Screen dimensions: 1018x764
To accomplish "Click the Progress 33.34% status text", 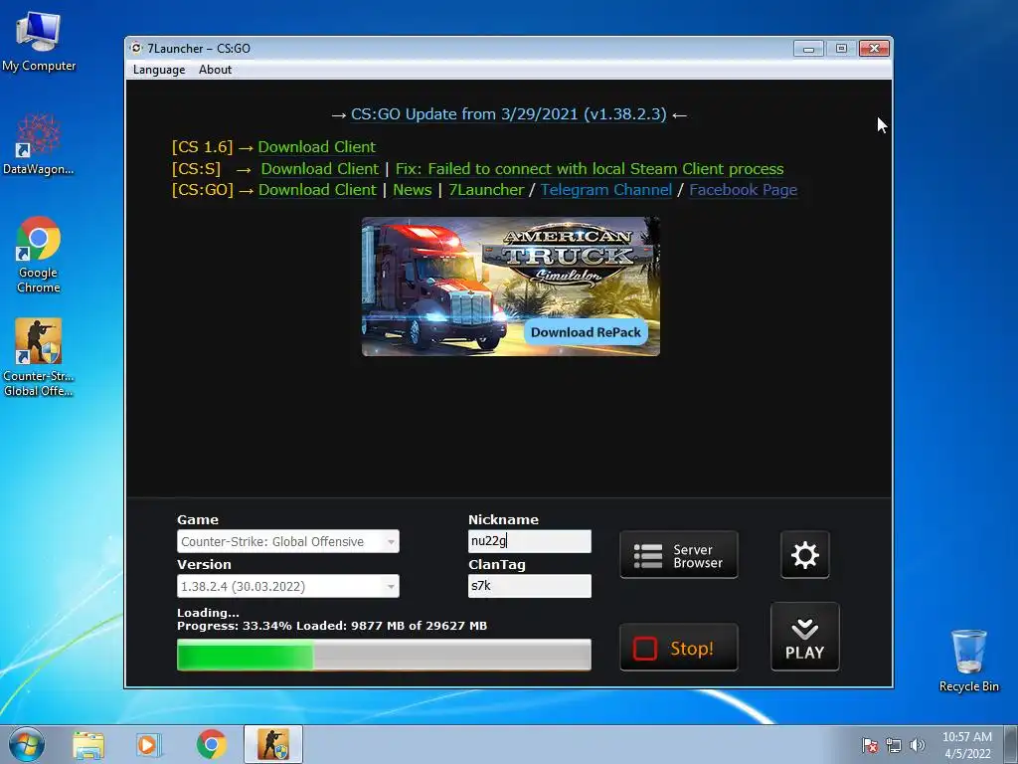I will click(332, 626).
